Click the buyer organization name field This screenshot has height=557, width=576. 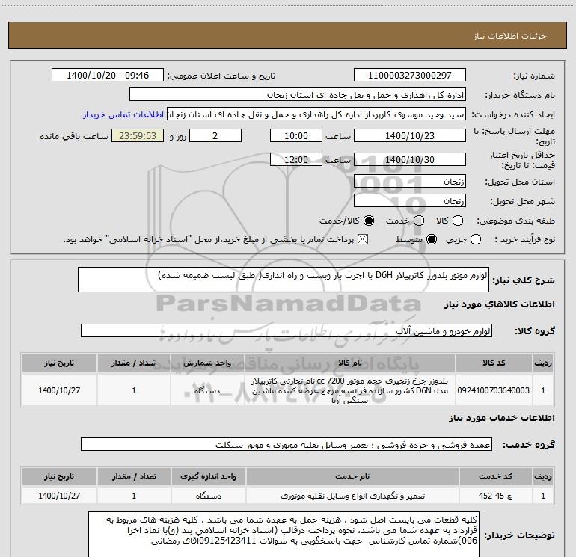(298, 95)
